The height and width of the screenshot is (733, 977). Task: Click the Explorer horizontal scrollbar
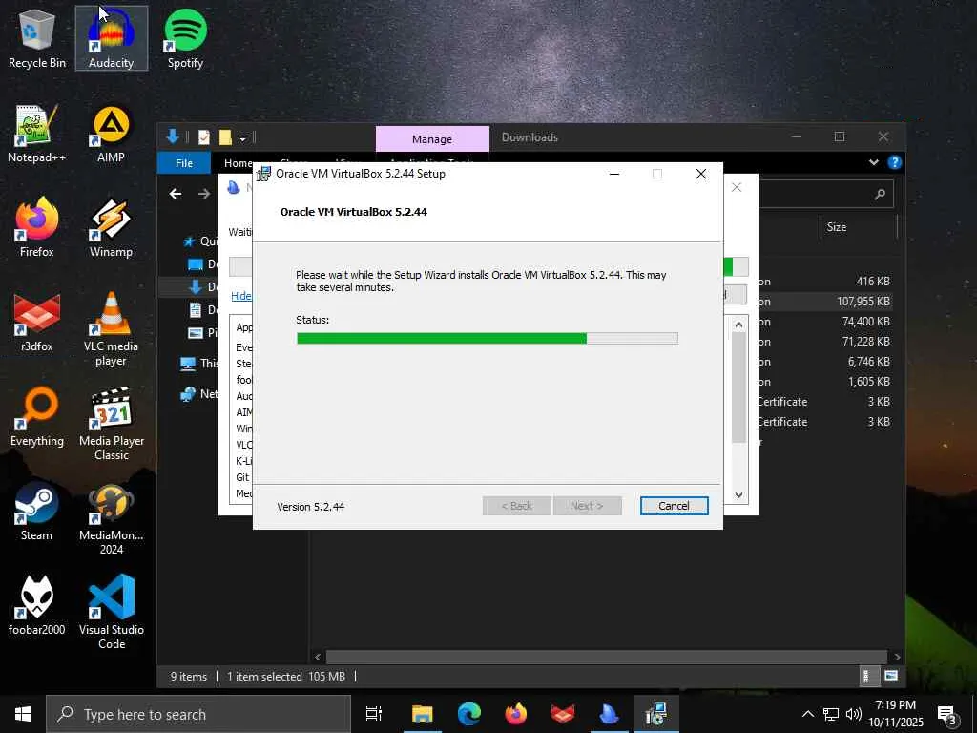(x=606, y=657)
